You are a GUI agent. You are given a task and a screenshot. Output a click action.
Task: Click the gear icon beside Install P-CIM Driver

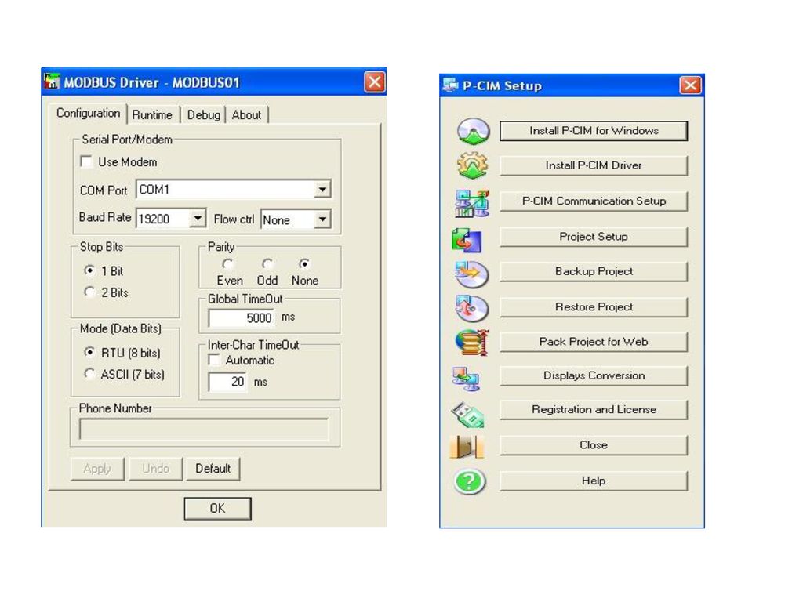pos(472,165)
